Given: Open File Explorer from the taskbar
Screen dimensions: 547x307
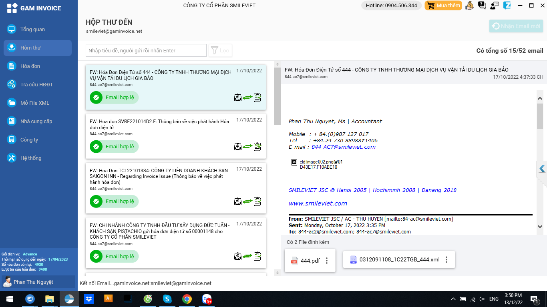Looking at the screenshot, I should coord(49,299).
